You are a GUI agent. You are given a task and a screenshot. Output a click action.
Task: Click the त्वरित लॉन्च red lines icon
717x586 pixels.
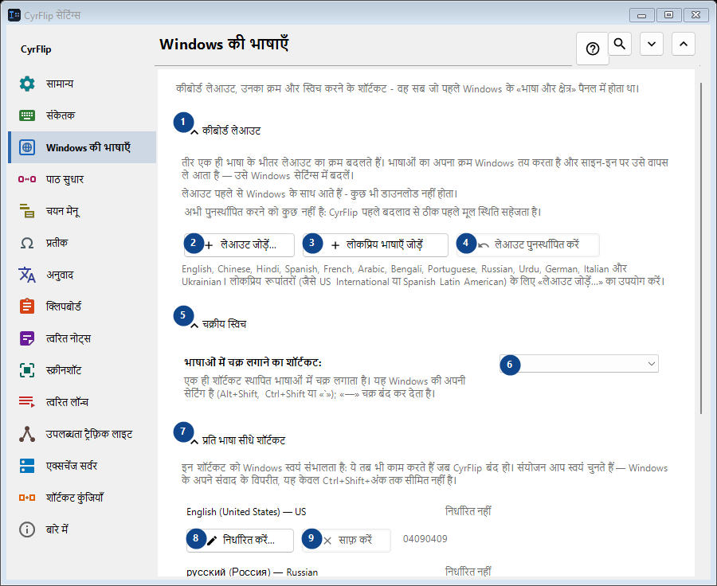pyautogui.click(x=27, y=402)
